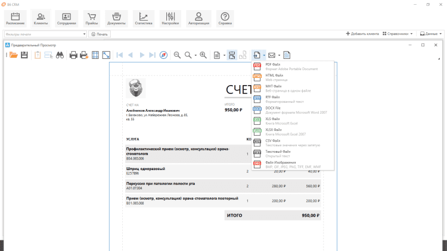This screenshot has height=251, width=447.
Task: Go to previous page arrow
Action: tap(131, 55)
